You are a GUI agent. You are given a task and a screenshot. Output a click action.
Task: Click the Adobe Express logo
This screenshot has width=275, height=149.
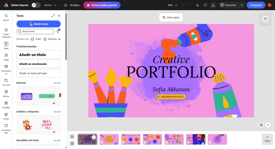(6, 5)
